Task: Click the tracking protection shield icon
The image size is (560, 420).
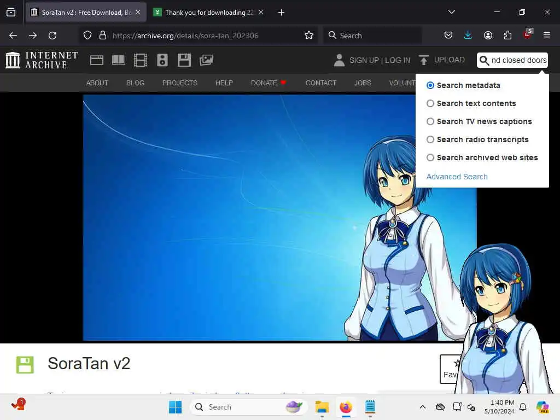Action: tap(87, 36)
